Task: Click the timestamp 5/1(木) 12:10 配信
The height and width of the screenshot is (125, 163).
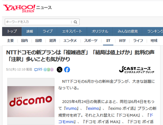Action: (x=19, y=69)
